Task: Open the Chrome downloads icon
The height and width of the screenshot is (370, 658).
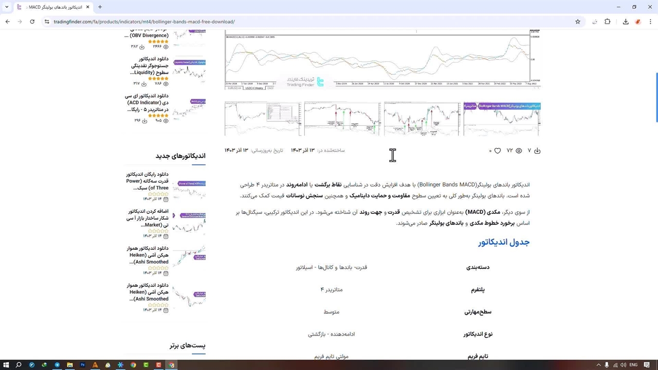Action: tap(626, 22)
